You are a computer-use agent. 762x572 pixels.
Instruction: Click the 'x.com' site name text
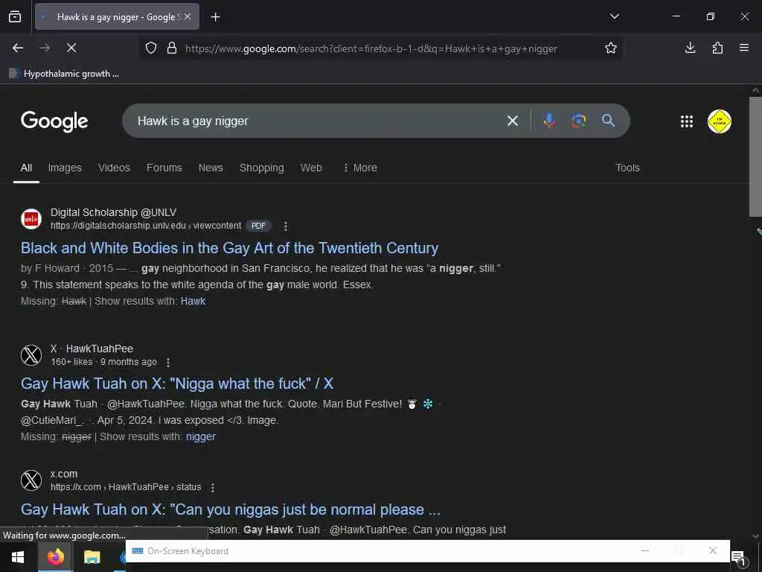pyautogui.click(x=64, y=474)
